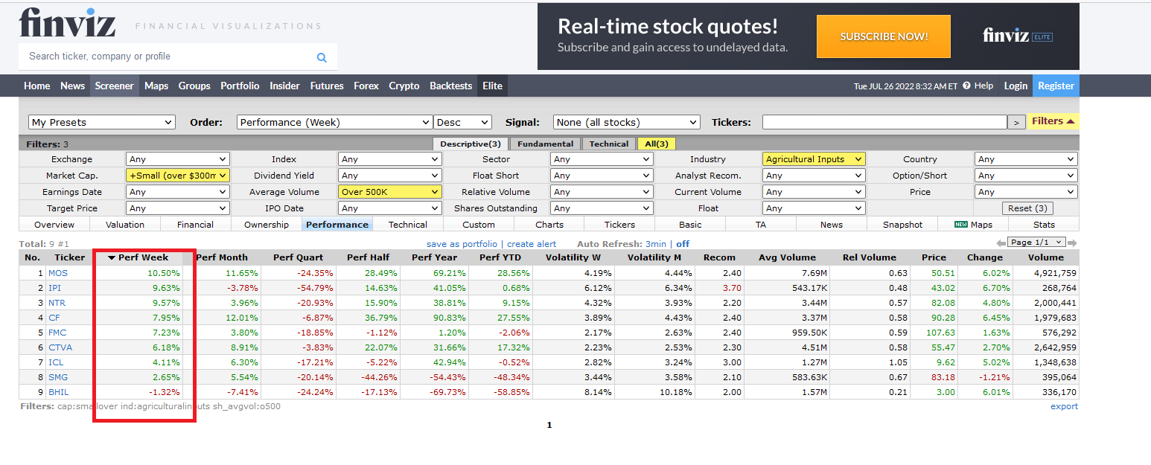1151x465 pixels.
Task: Click the finviz Elite banner logo
Action: coord(1017,36)
